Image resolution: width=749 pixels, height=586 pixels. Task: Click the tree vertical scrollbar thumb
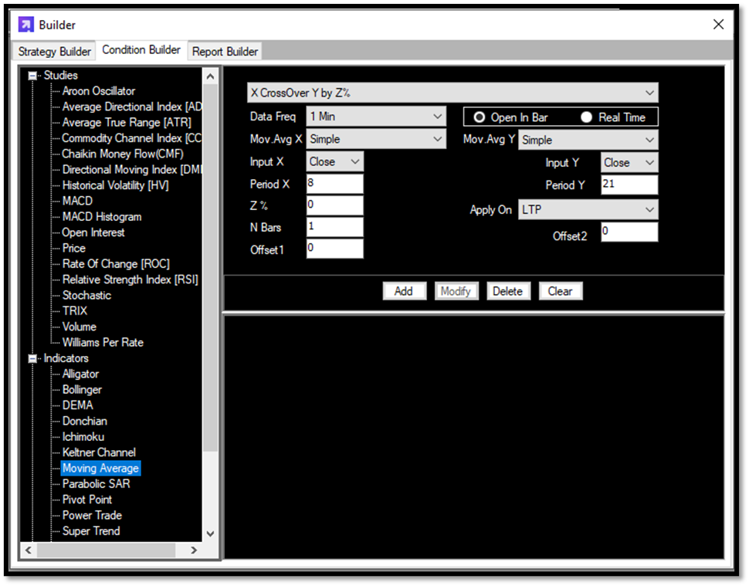point(210,267)
